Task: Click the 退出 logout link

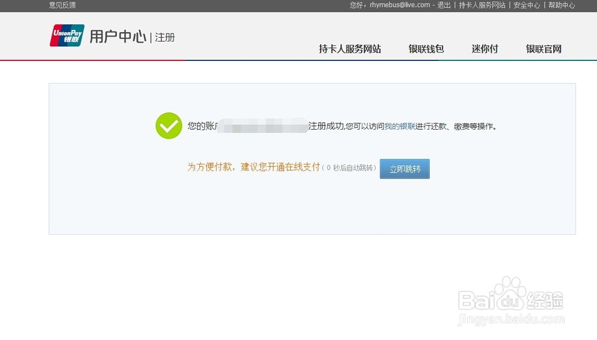Action: tap(444, 5)
